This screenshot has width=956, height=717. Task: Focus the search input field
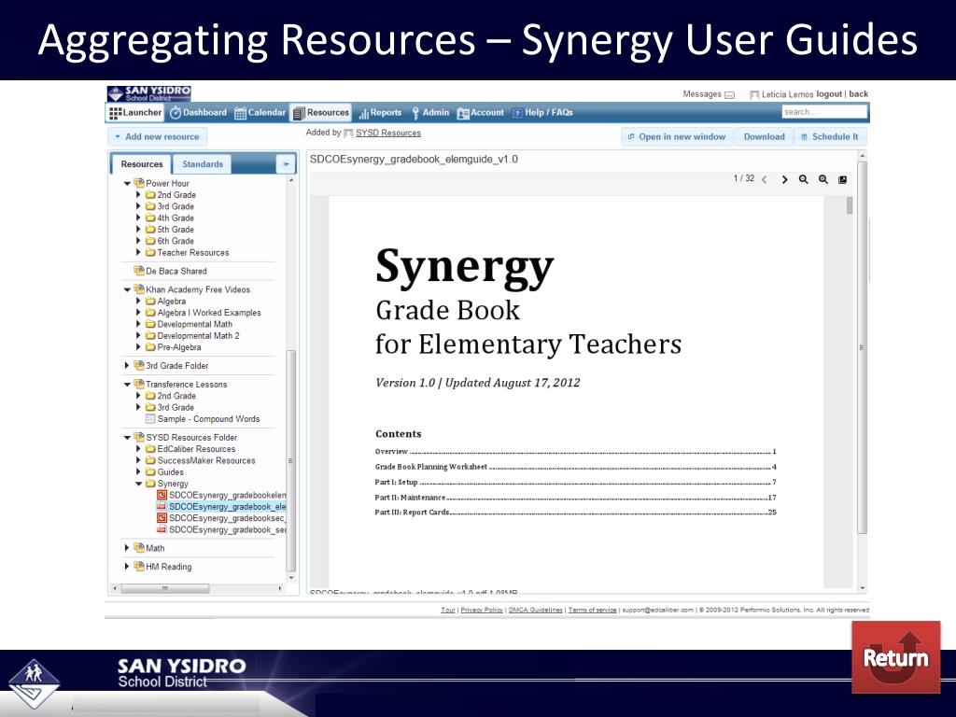click(x=823, y=112)
